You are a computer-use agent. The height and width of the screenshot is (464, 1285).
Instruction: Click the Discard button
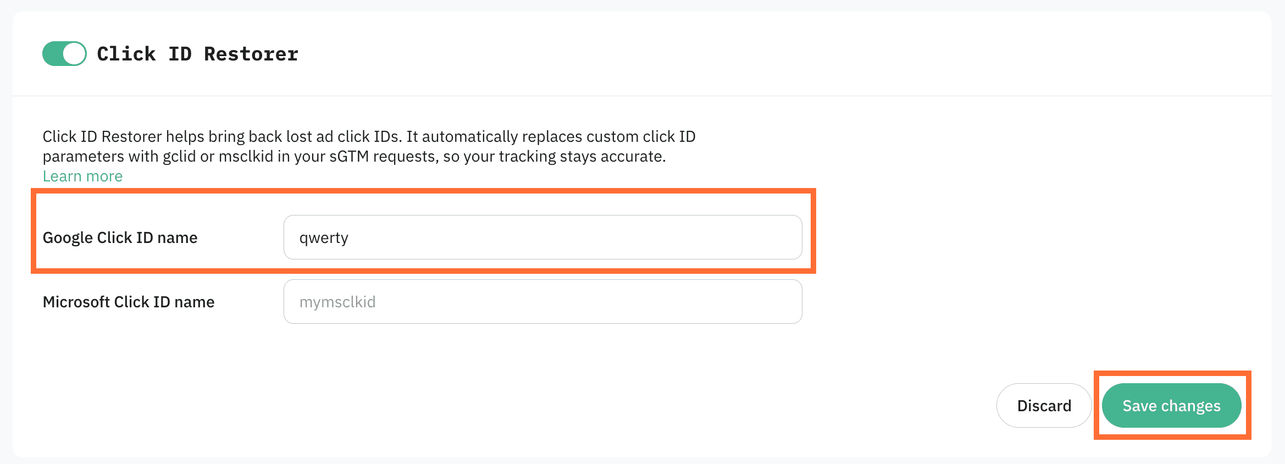coord(1043,406)
